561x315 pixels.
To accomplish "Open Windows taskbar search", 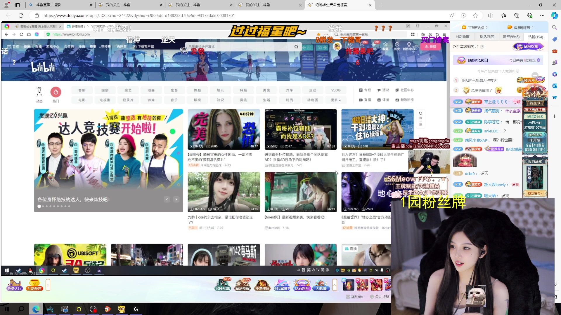I will click(x=21, y=309).
